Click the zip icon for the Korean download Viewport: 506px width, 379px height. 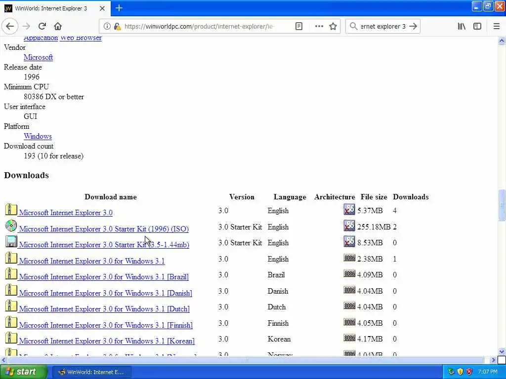[x=11, y=338]
